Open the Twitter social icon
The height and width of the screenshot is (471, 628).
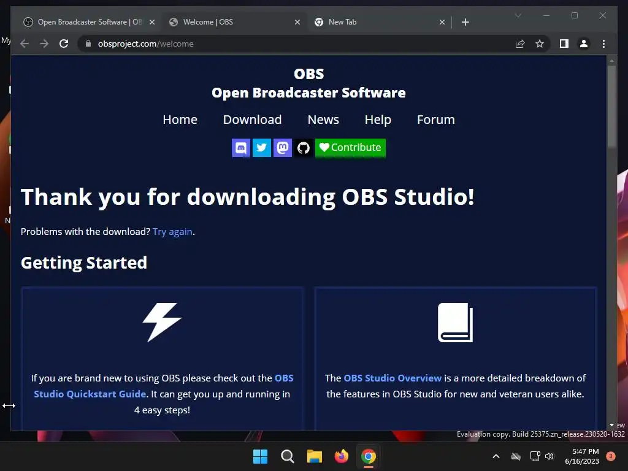pos(261,148)
